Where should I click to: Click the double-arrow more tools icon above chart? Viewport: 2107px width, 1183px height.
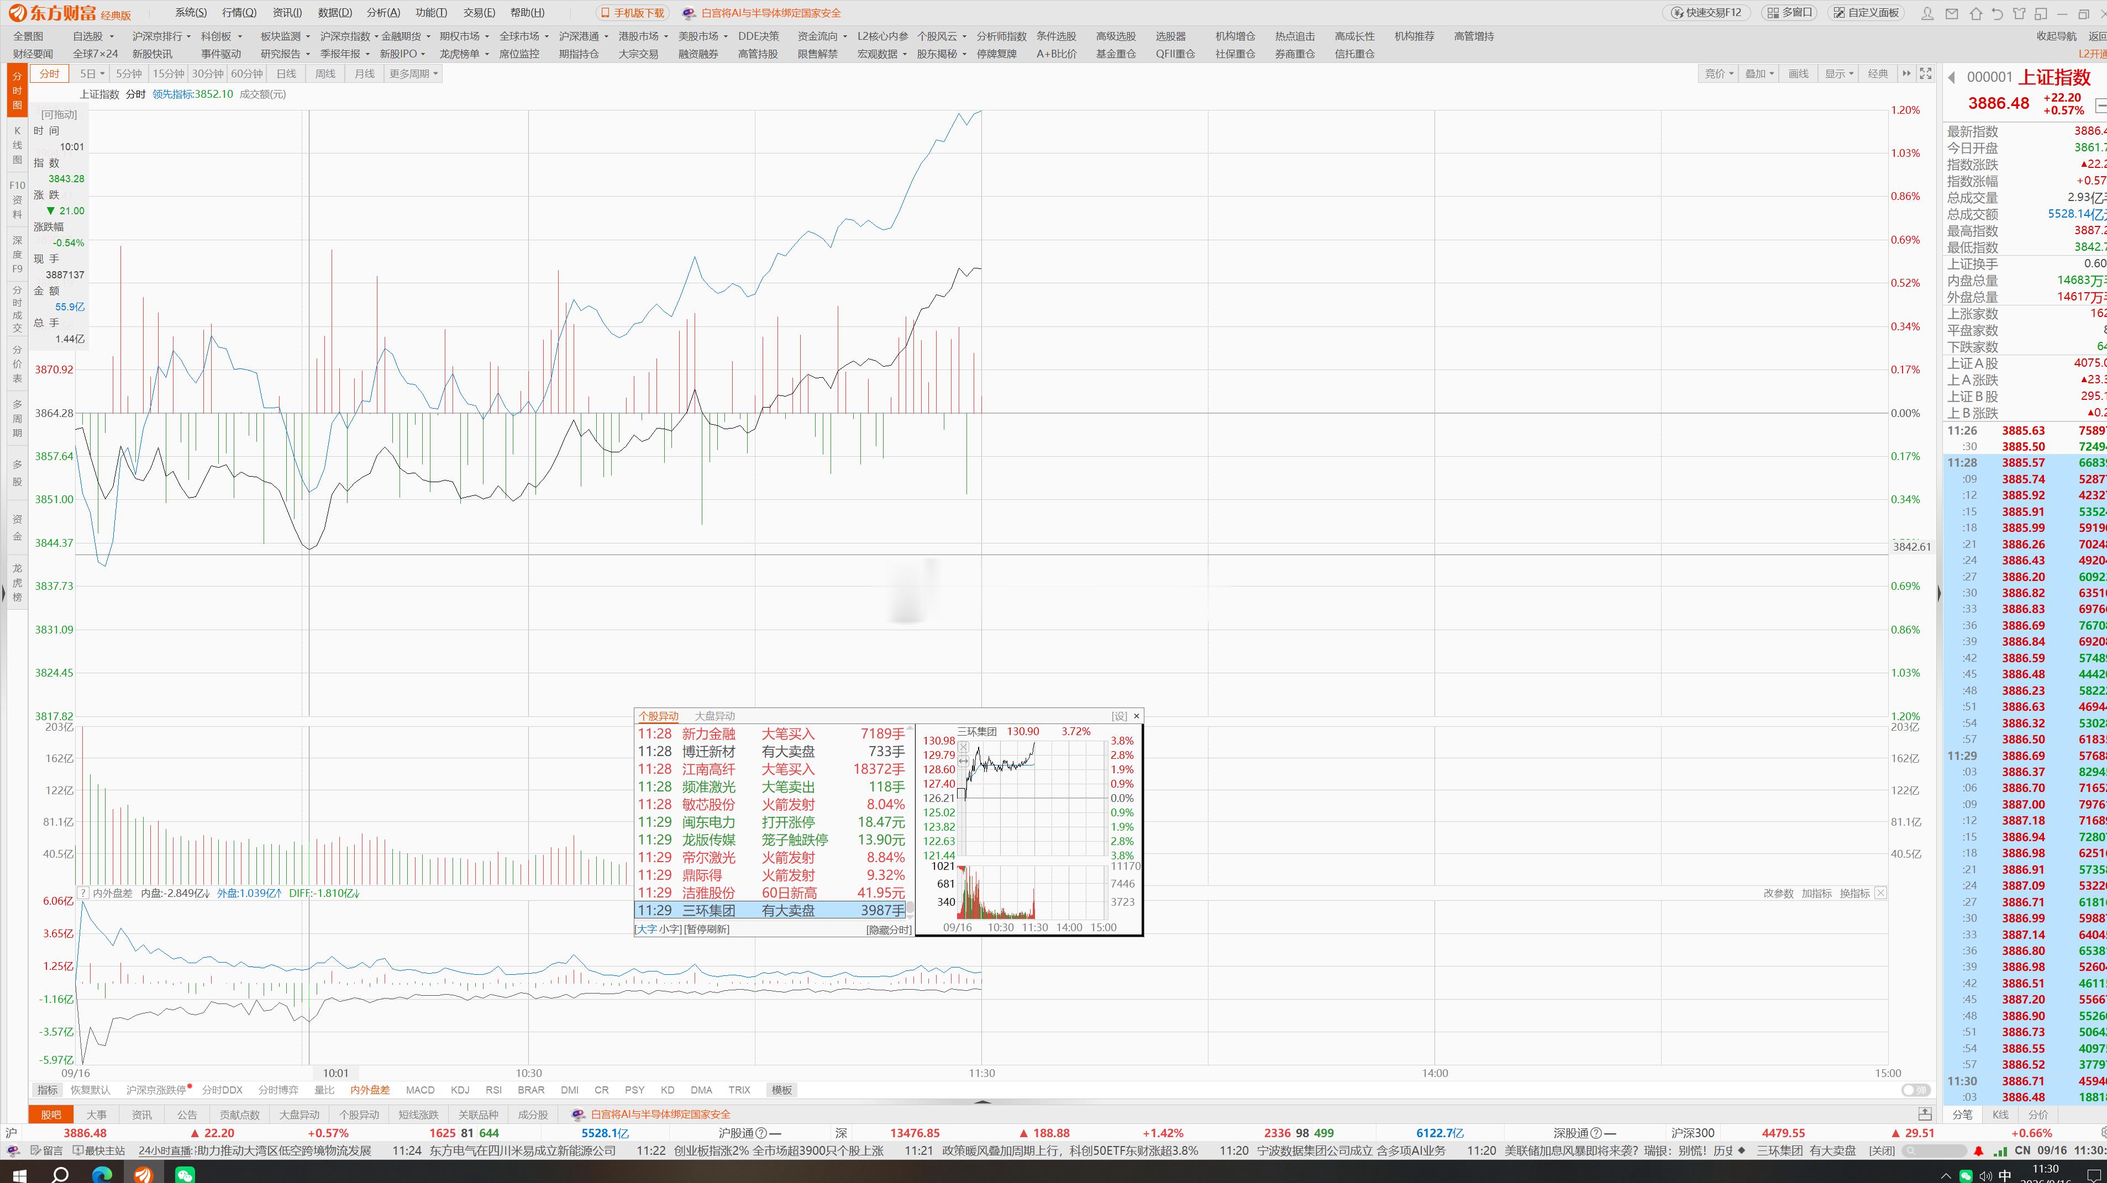tap(1906, 73)
